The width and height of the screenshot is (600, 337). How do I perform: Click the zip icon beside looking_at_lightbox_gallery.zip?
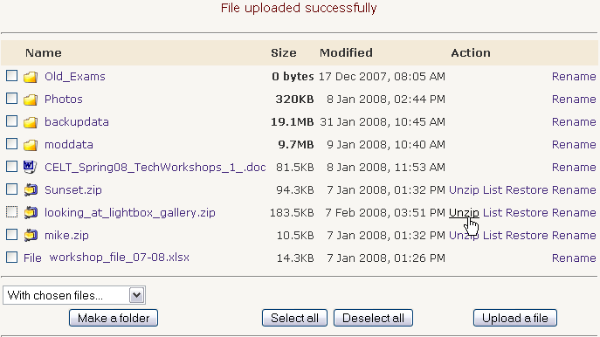click(31, 212)
